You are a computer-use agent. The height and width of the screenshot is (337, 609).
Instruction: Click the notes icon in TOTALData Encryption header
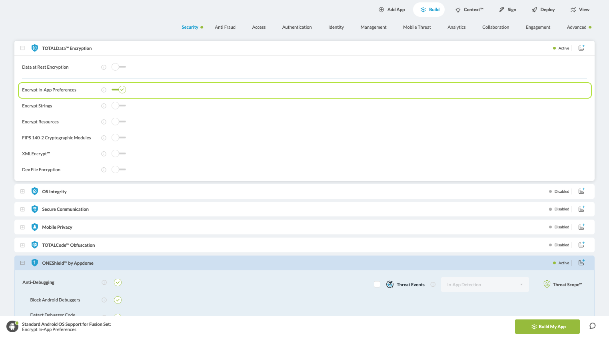point(581,48)
